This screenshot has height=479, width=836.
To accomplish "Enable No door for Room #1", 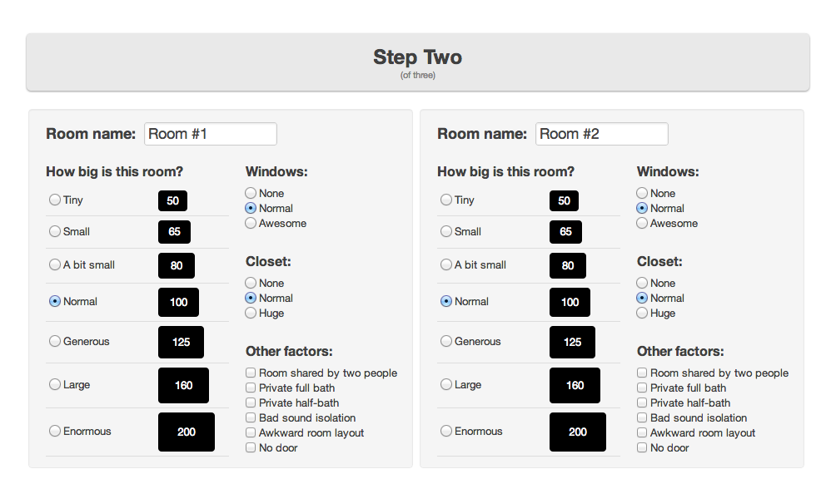I will pos(251,448).
